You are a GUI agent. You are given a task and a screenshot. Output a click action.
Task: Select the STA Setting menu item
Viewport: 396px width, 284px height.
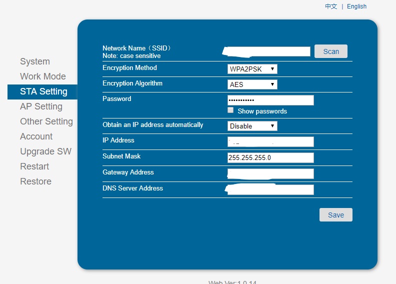pos(43,91)
